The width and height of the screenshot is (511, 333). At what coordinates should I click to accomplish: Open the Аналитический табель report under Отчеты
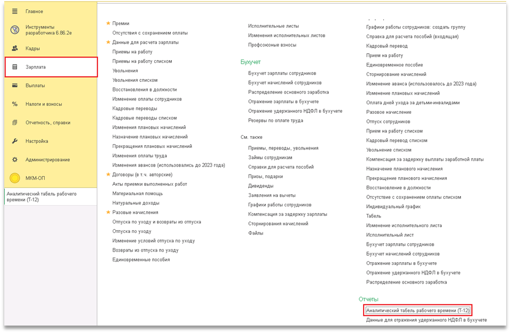[x=418, y=310]
